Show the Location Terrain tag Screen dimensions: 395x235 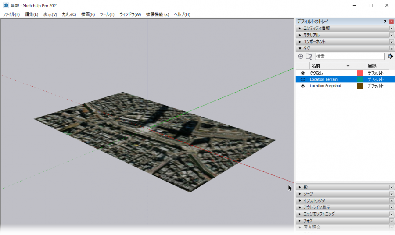click(302, 79)
